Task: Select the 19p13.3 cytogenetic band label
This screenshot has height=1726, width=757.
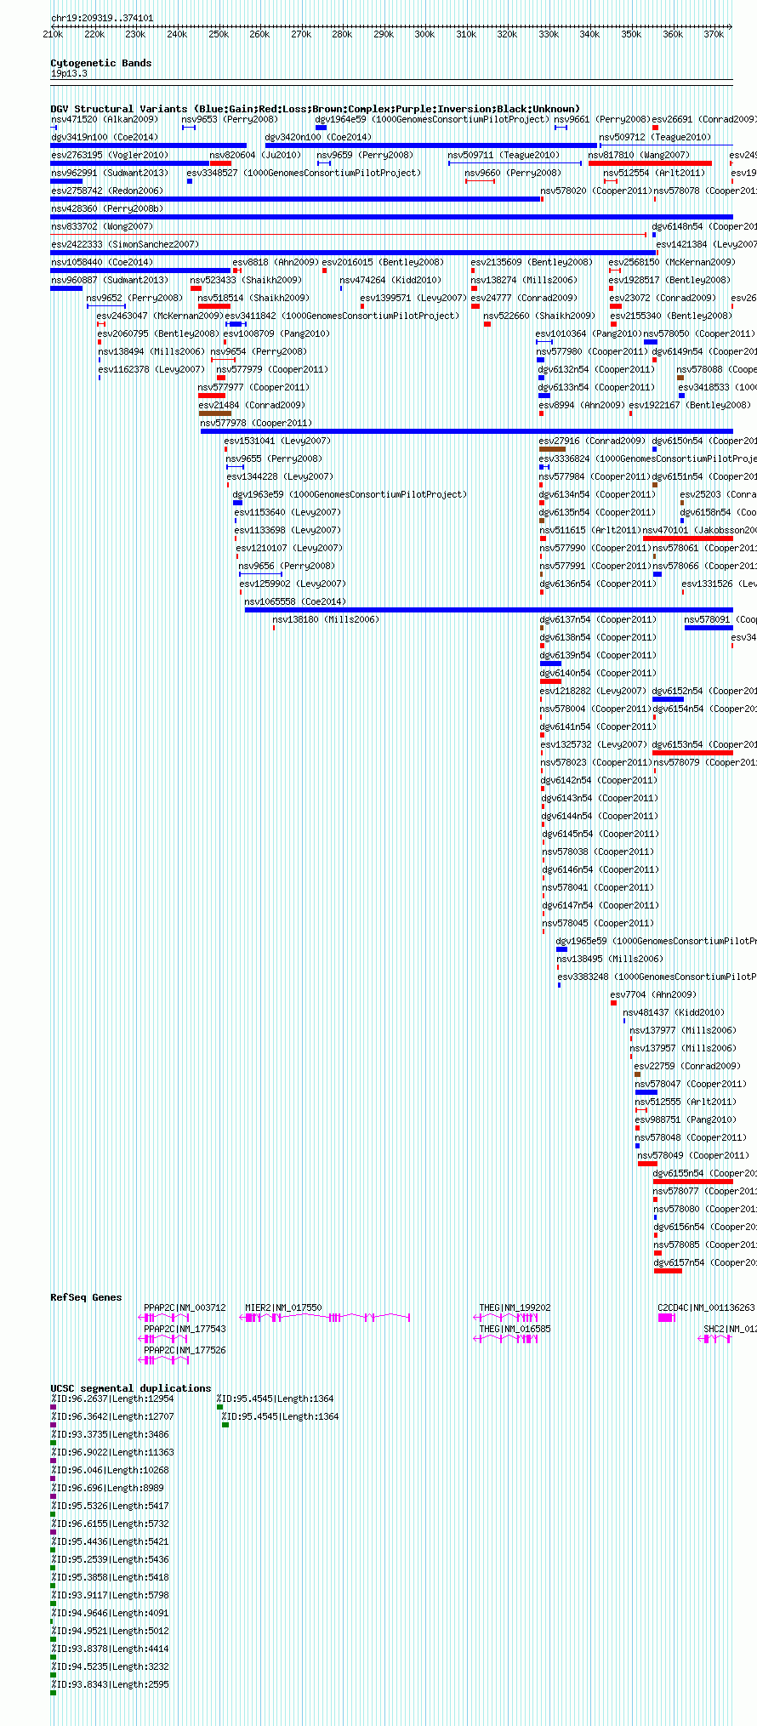Action: click(69, 74)
